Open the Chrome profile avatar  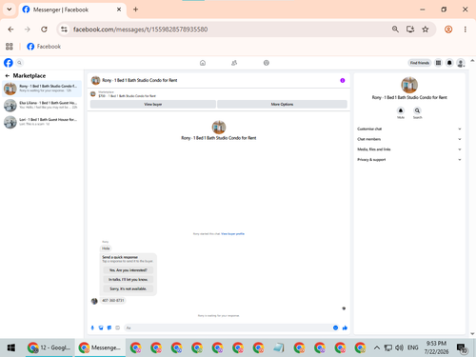point(448,30)
